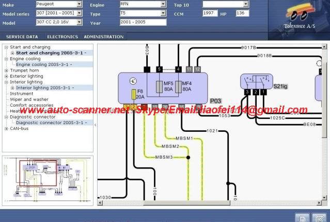
Task: Click the S21ig switch label
Action: pyautogui.click(x=280, y=86)
